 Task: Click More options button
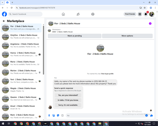(127, 36)
